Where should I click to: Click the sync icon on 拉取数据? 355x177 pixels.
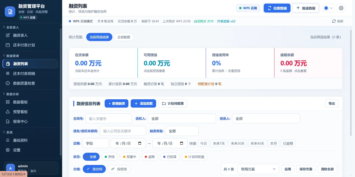click(269, 8)
